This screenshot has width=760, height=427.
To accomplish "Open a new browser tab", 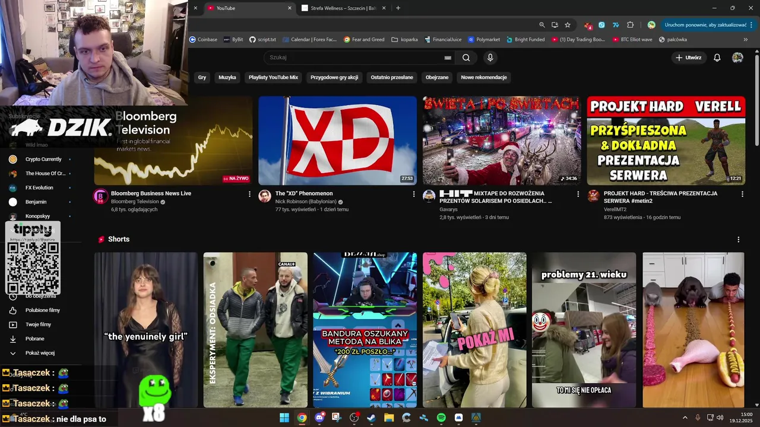I will (x=398, y=8).
